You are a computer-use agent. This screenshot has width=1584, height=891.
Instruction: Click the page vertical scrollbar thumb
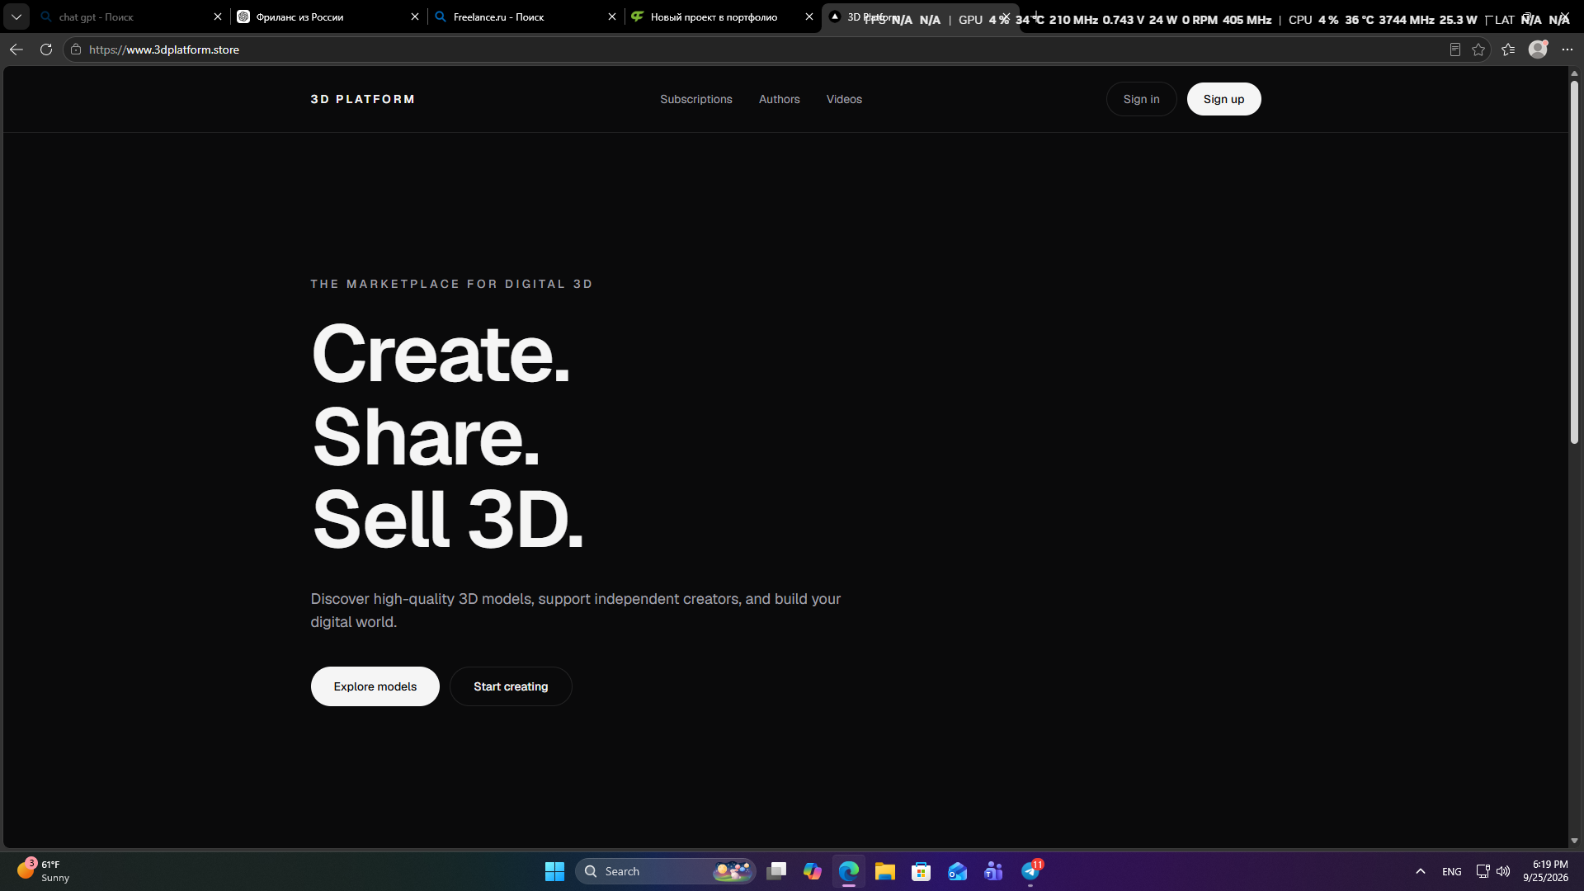pyautogui.click(x=1574, y=262)
